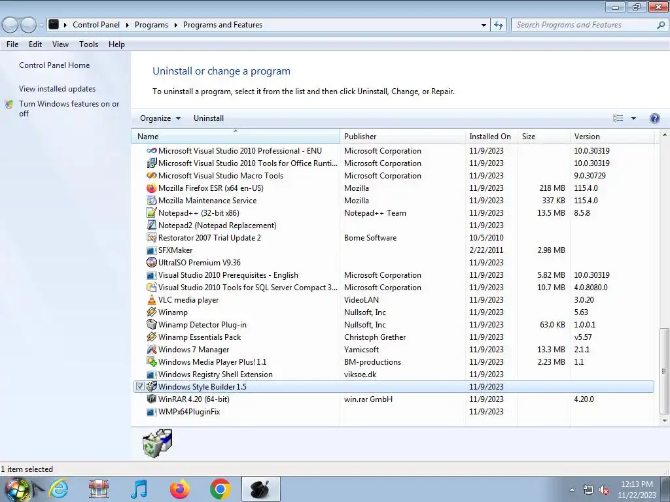
Task: Sort by the Installed On column header
Action: 491,136
